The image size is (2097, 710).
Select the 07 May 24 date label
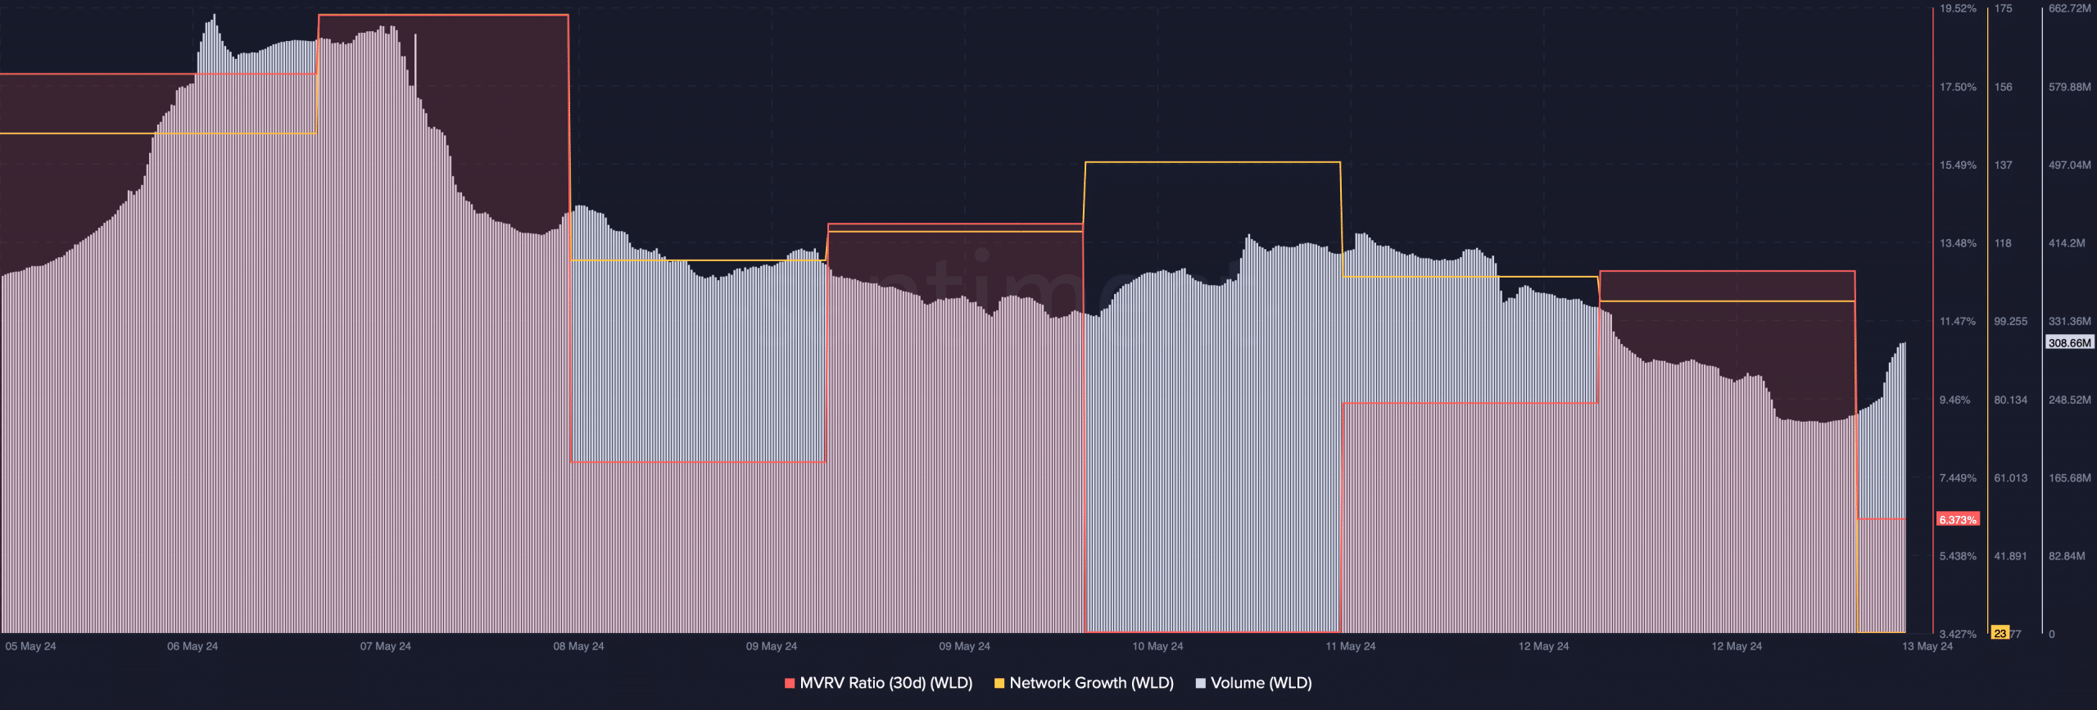386,646
